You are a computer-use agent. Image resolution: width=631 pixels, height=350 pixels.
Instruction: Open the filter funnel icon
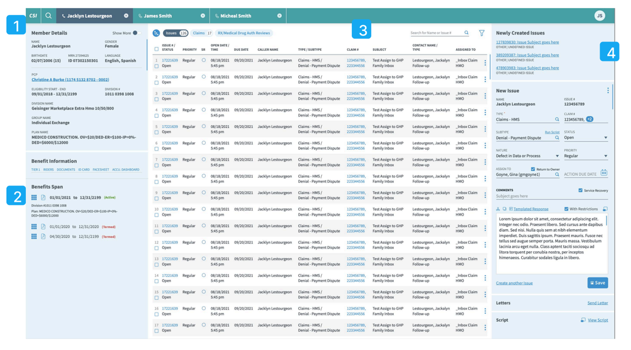point(481,33)
